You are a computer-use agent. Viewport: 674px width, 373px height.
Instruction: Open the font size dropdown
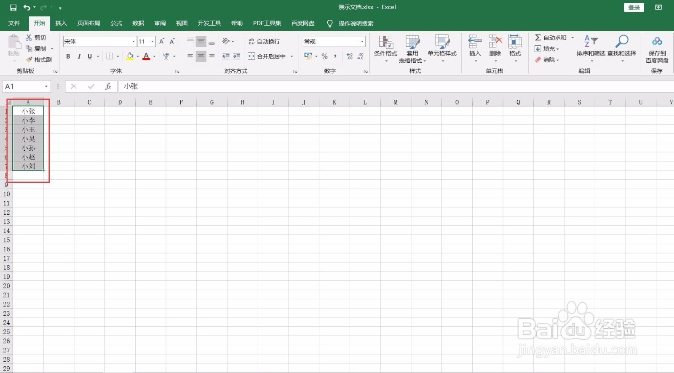[x=152, y=41]
